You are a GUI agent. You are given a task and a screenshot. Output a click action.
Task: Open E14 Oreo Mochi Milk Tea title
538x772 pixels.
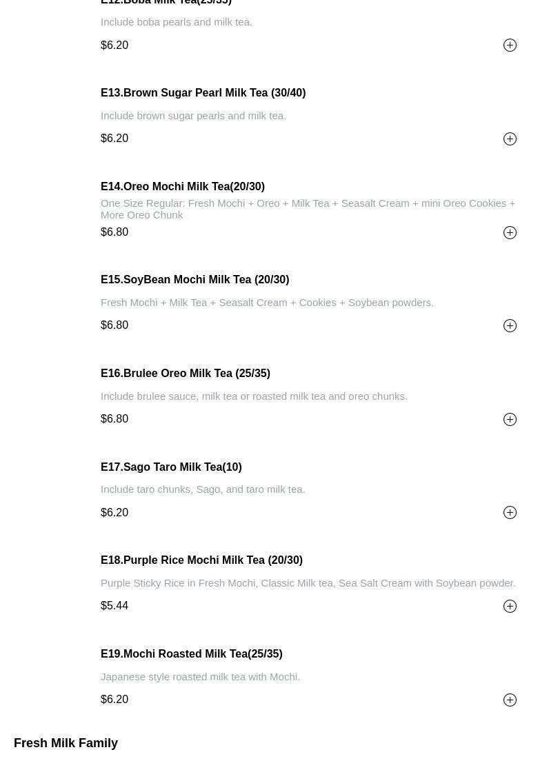click(x=183, y=187)
